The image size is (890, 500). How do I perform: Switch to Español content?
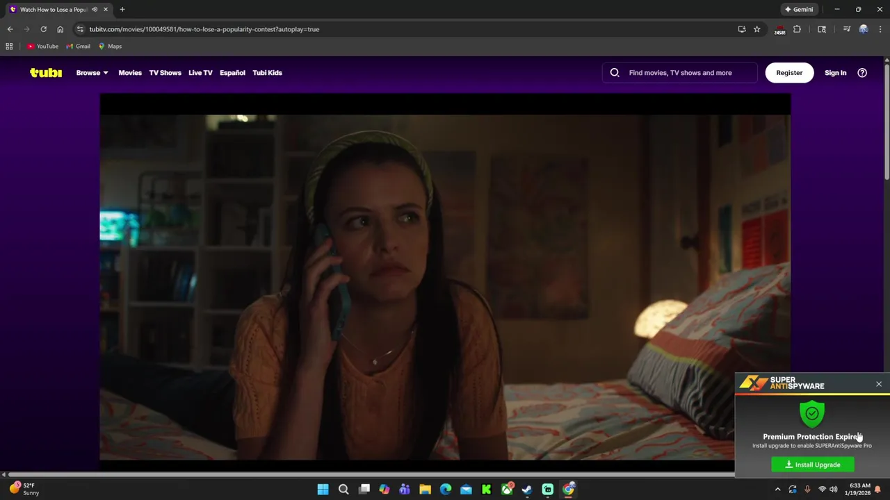(232, 73)
